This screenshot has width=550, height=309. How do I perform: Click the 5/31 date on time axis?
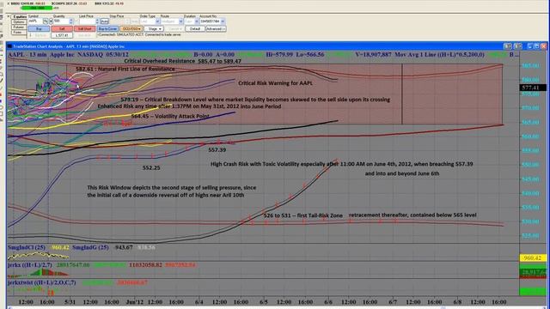pos(70,301)
